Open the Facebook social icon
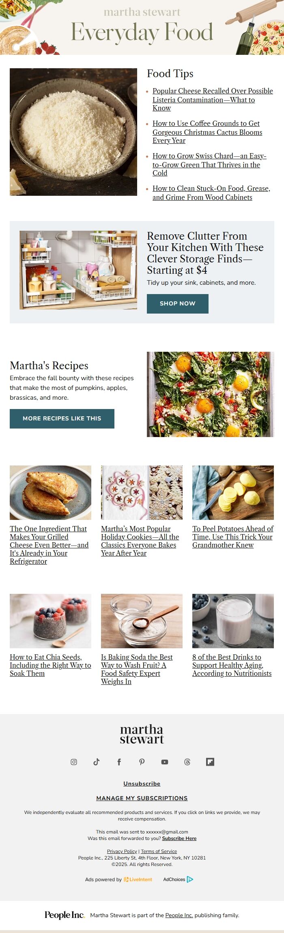Screen dimensions: 284x933 click(x=119, y=762)
